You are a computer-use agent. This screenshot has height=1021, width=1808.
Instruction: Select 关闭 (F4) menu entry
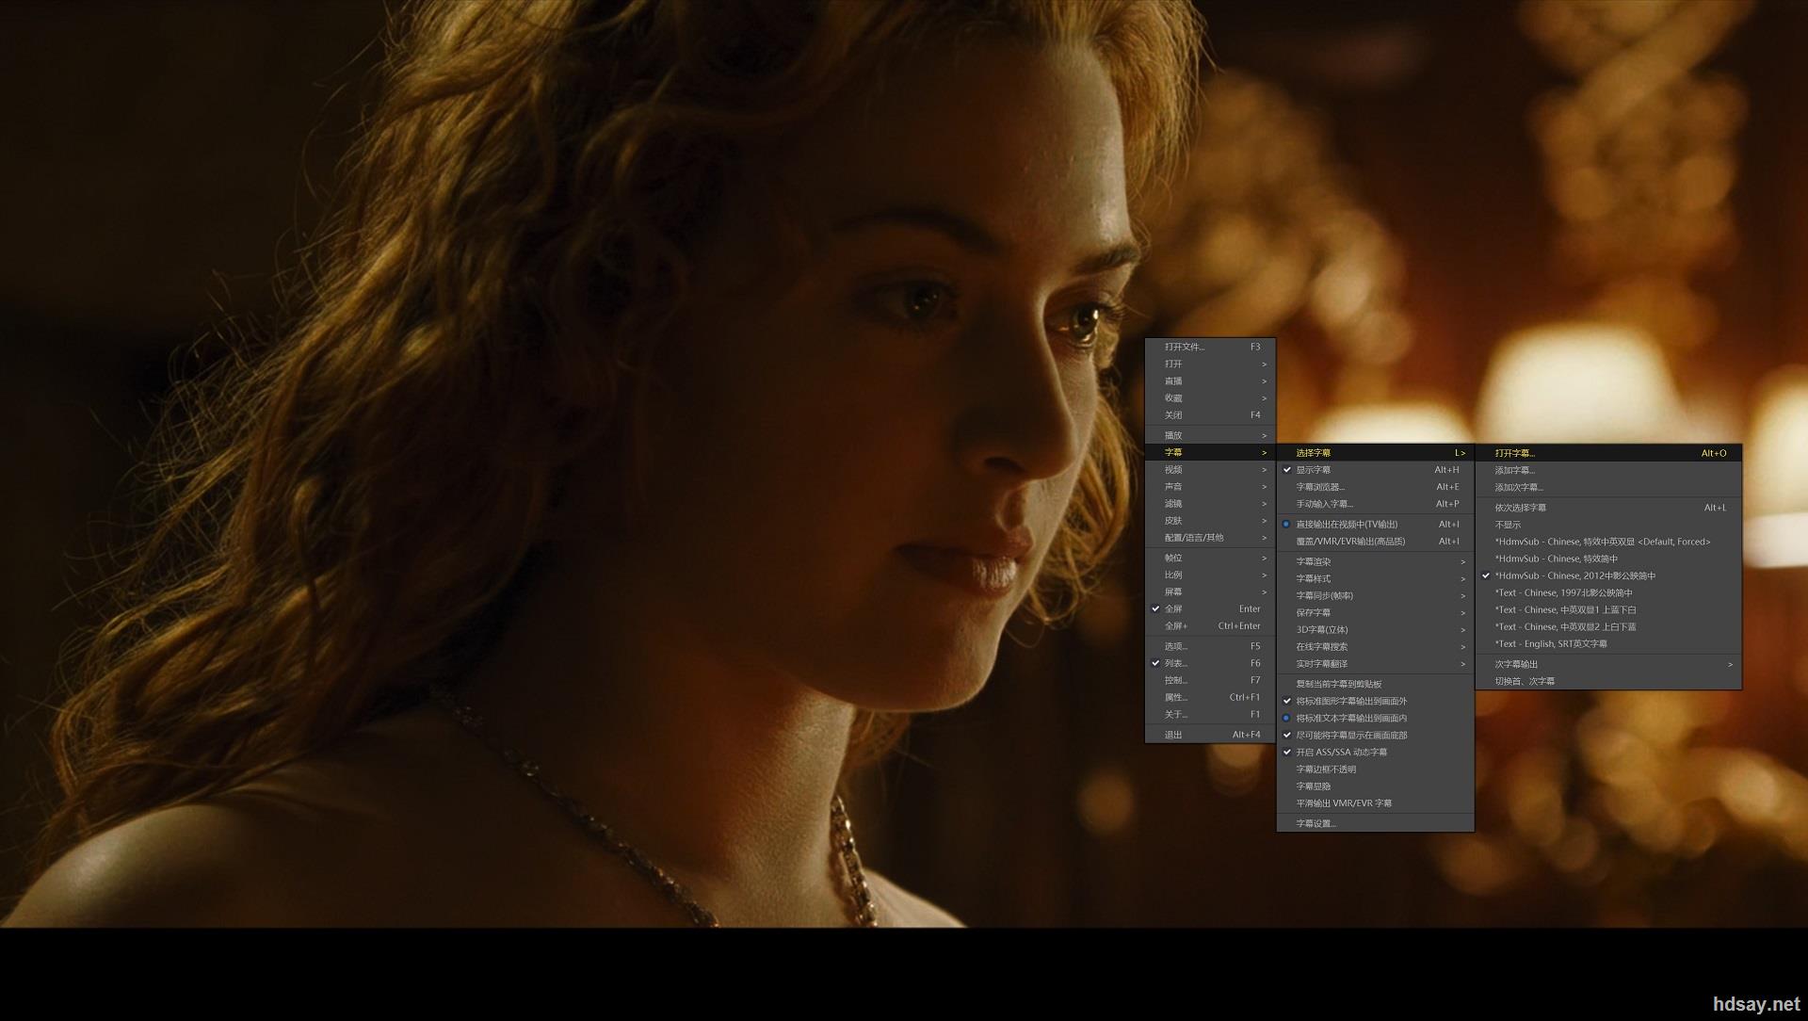[x=1210, y=414]
